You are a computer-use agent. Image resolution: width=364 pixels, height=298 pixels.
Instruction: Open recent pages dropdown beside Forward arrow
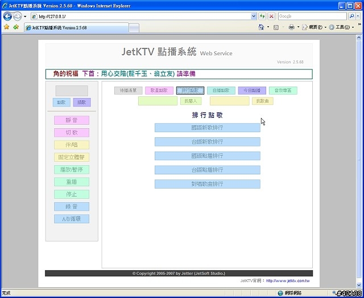pyautogui.click(x=25, y=17)
